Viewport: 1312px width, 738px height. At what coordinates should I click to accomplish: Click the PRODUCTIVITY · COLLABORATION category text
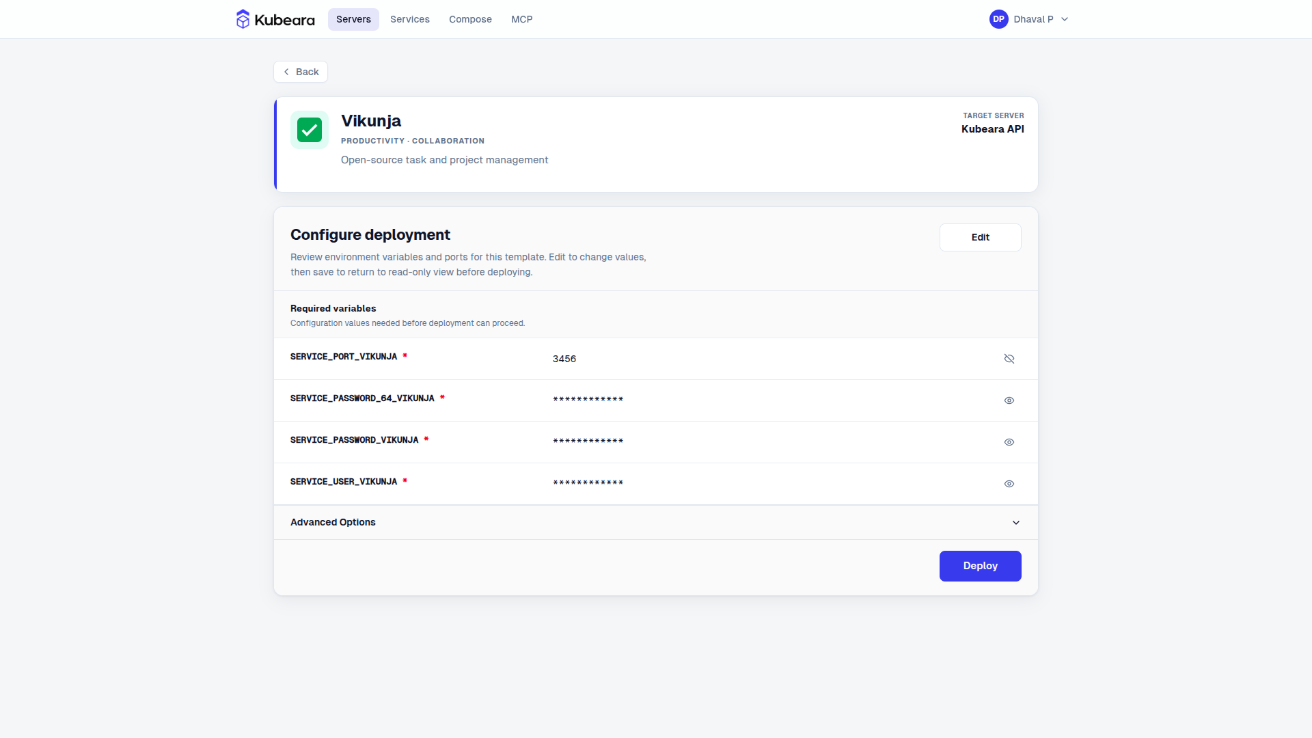(x=413, y=141)
